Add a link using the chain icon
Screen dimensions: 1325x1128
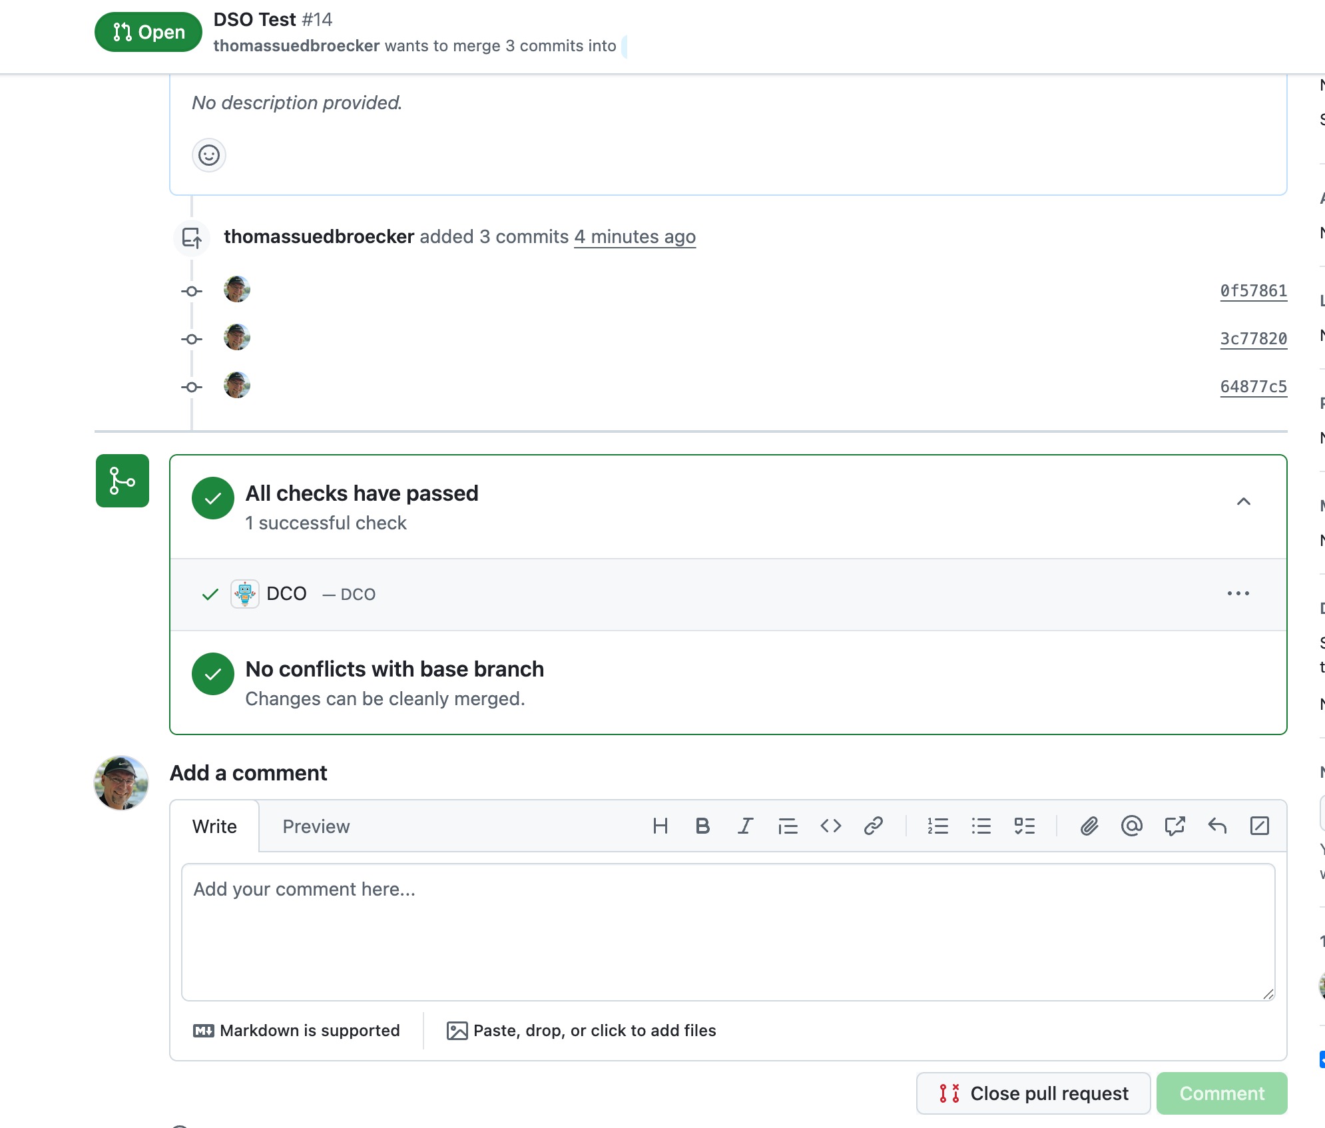873,826
